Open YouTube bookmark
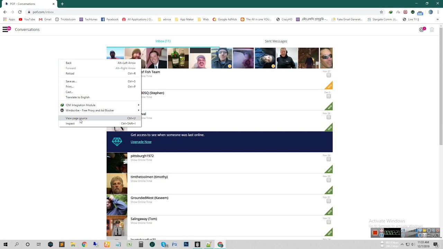Viewport: 443px width, 249px height. 27,19
